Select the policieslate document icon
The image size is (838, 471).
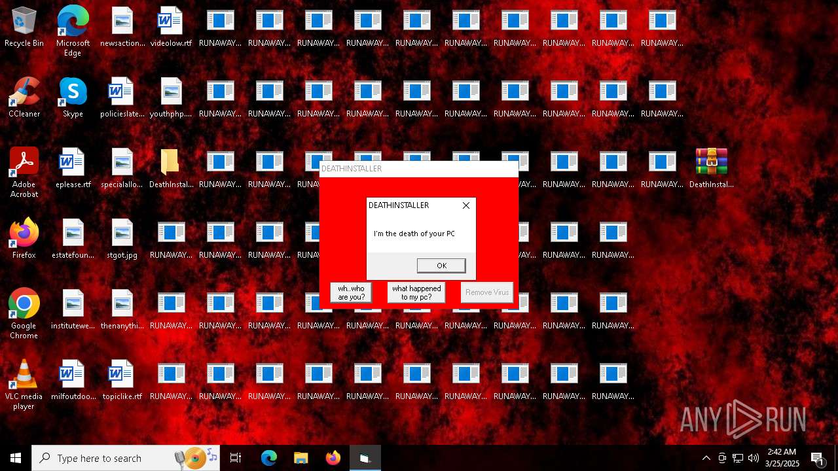click(x=122, y=97)
